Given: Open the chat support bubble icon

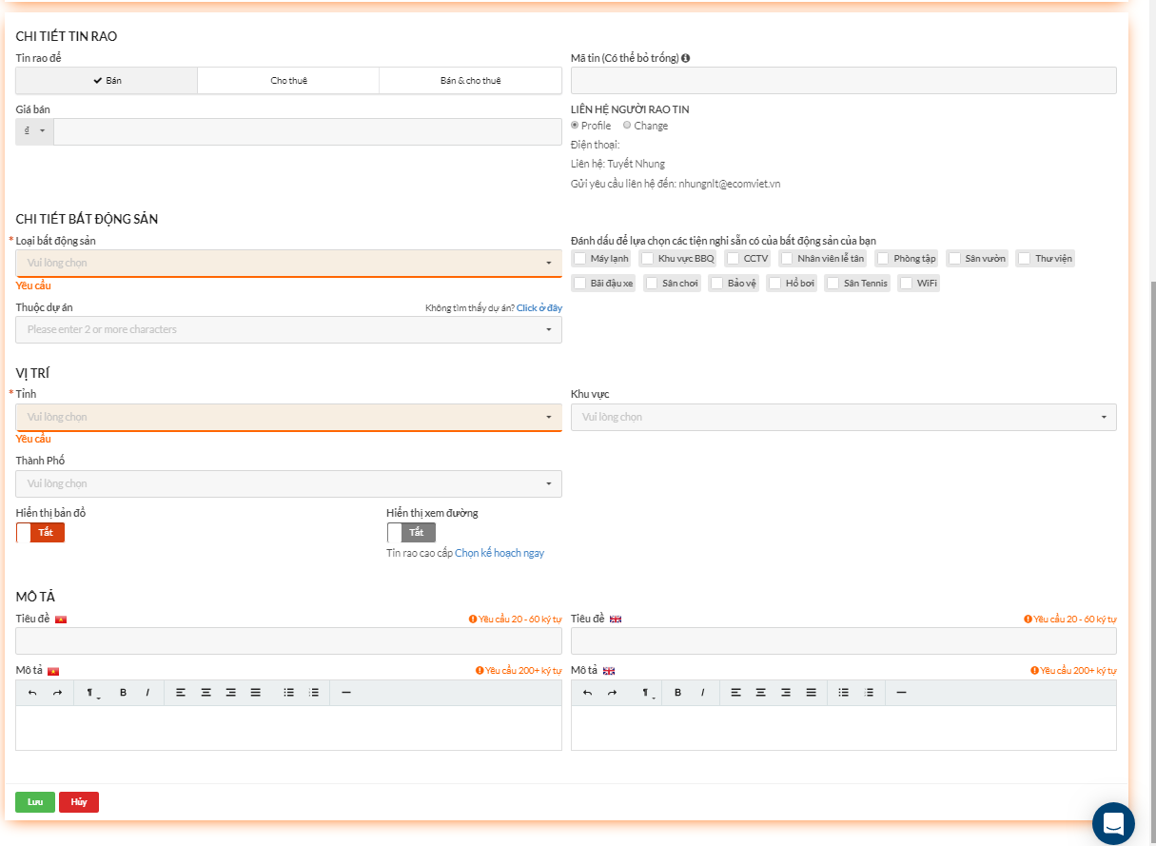Looking at the screenshot, I should tap(1113, 823).
